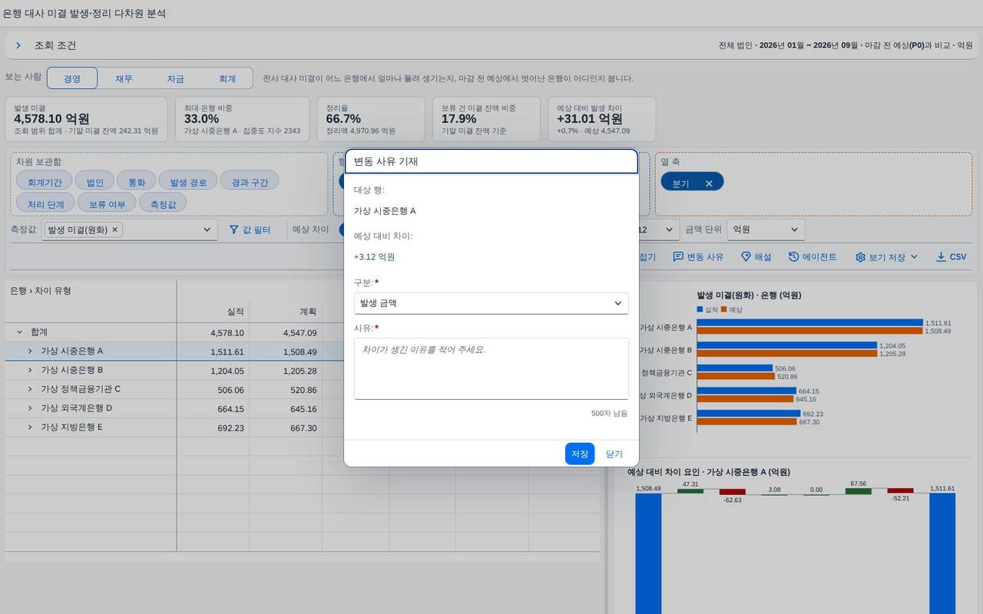Screen dimensions: 983x614
Task: Open the 값 필터 funnel filter
Action: (x=250, y=229)
